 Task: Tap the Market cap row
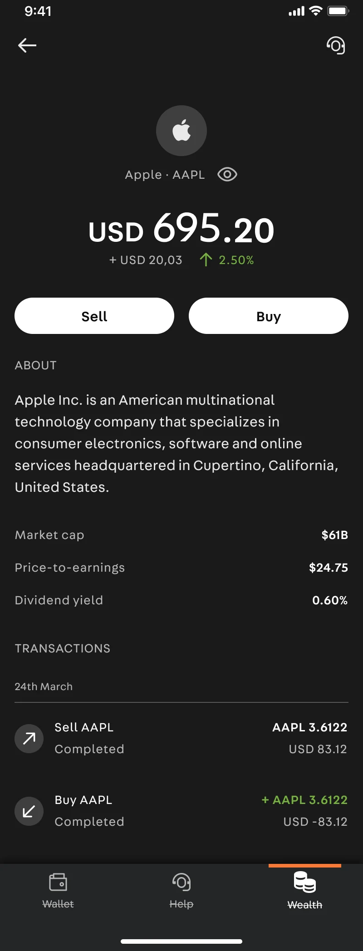(181, 535)
